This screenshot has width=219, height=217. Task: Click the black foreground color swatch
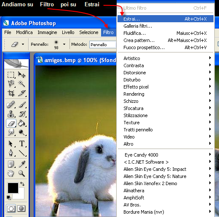pyautogui.click(x=13, y=188)
